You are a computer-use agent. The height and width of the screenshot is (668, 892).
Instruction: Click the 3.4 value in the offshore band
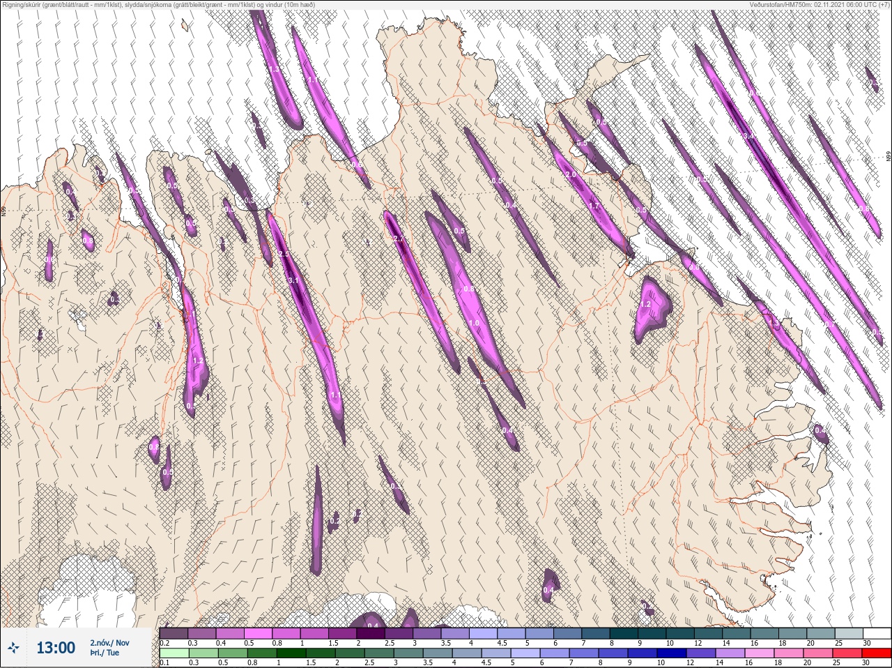(749, 136)
